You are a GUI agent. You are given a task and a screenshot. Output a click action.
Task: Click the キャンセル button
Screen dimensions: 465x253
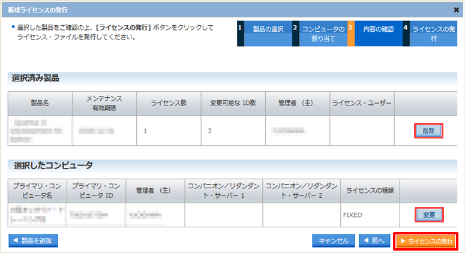click(x=334, y=240)
